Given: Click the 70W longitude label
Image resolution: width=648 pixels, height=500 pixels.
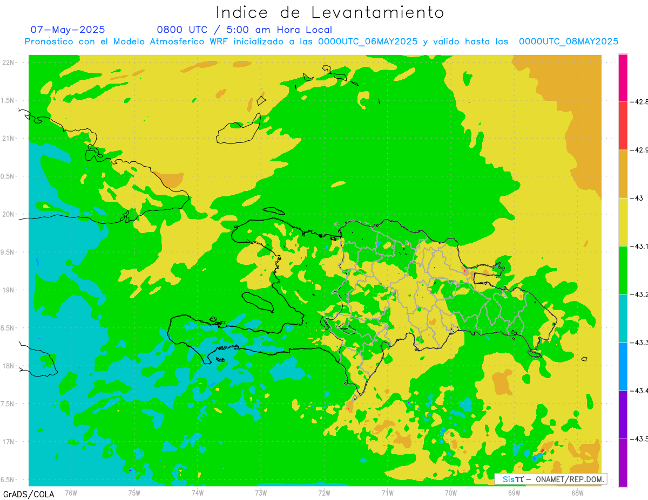Looking at the screenshot, I should click(x=451, y=492).
